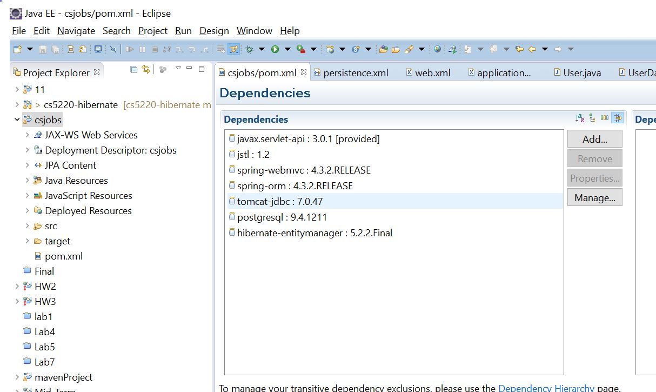Image resolution: width=656 pixels, height=392 pixels.
Task: Click the New wizard icon in toolbar
Action: pyautogui.click(x=17, y=49)
